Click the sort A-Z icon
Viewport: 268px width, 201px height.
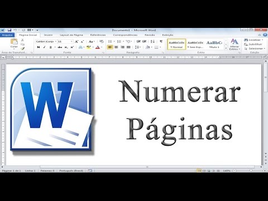pyautogui.click(x=152, y=41)
